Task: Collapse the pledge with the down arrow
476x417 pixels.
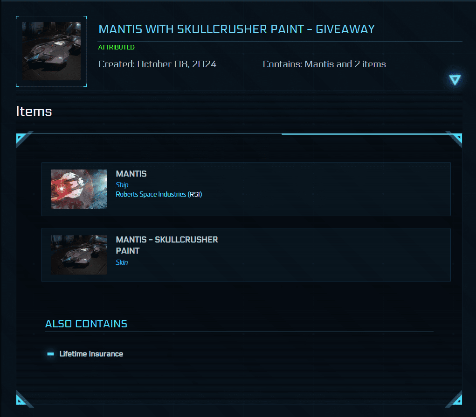Action: (455, 80)
